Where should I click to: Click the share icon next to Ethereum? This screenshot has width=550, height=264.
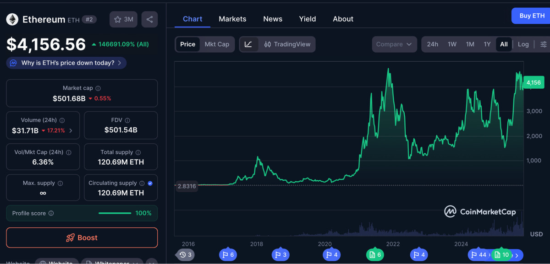click(x=150, y=19)
